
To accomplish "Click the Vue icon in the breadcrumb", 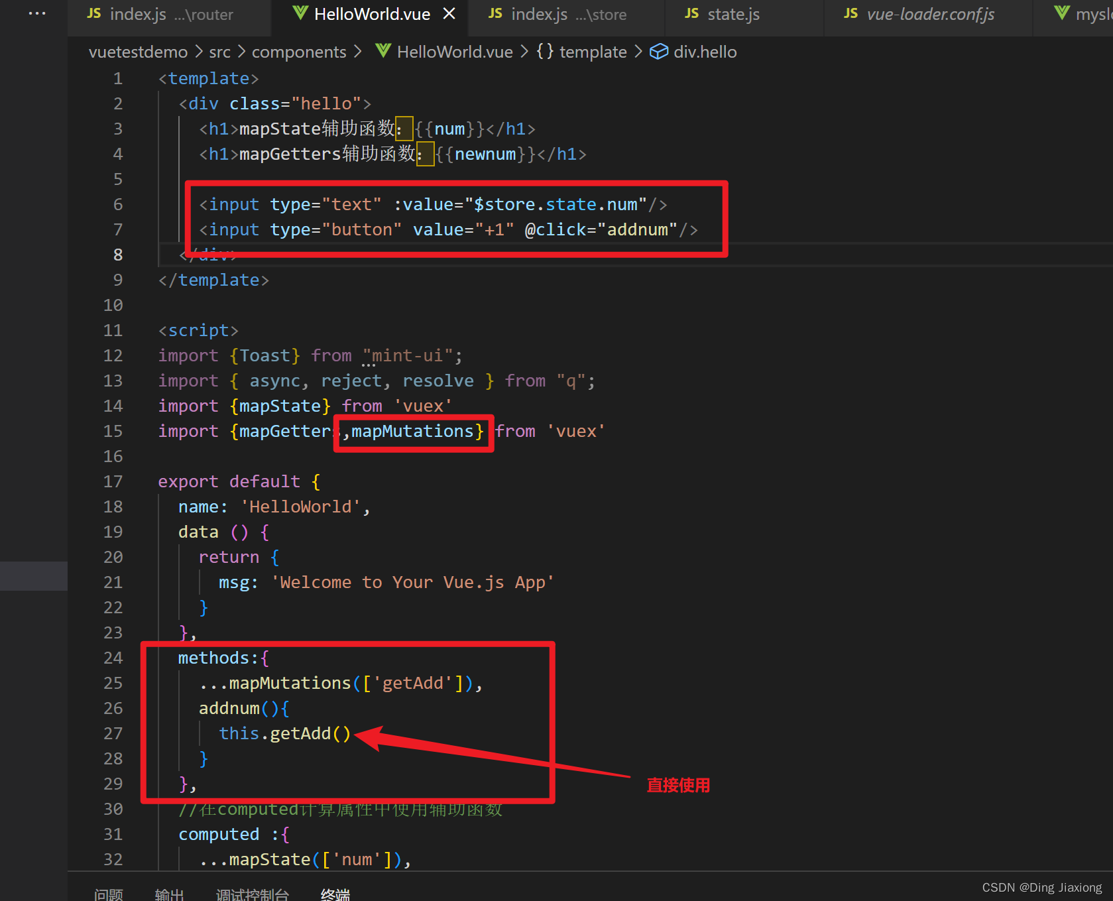I will [x=383, y=51].
